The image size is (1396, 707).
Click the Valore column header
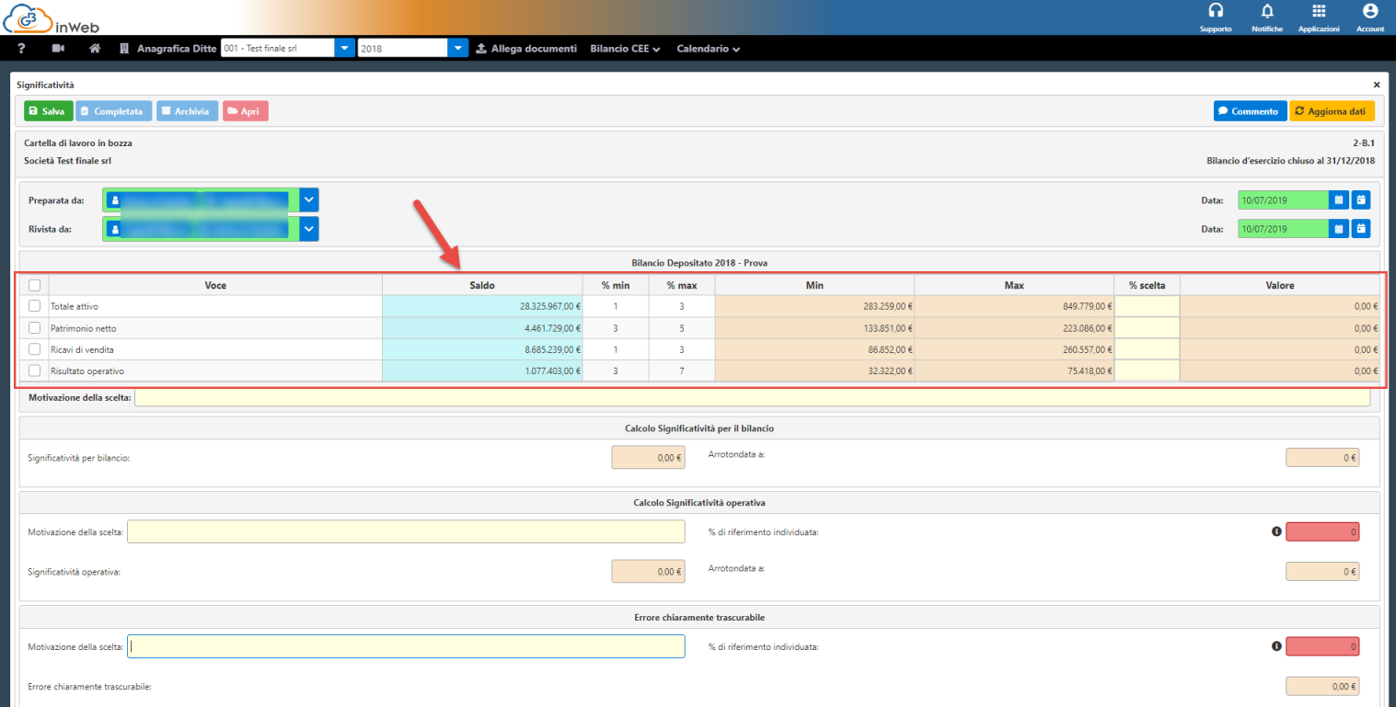coord(1280,285)
